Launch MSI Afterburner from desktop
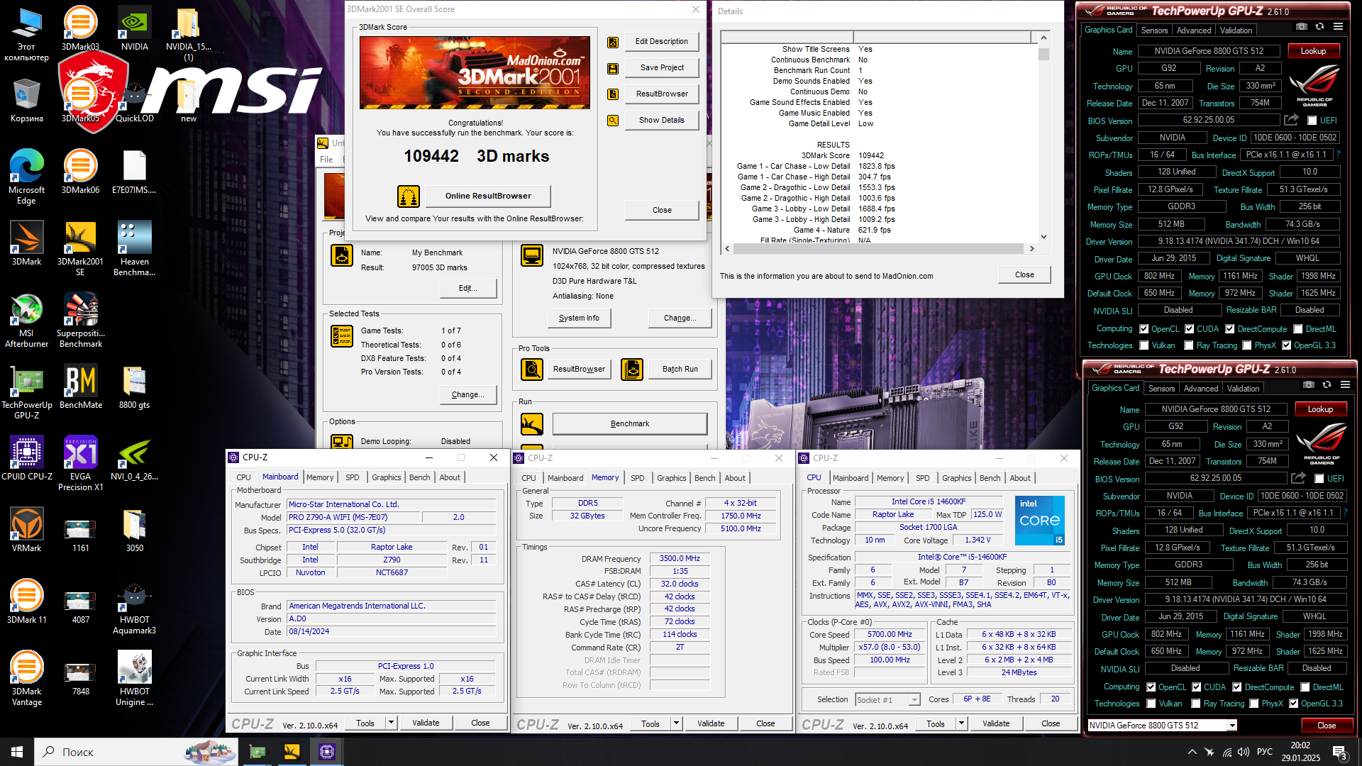1362x766 pixels. [26, 320]
